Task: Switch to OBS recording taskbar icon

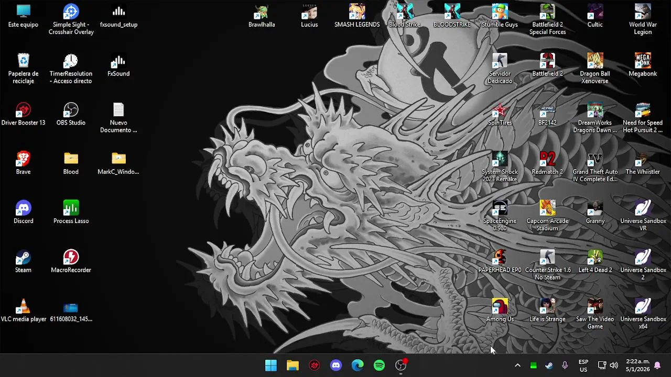Action: coord(401,365)
